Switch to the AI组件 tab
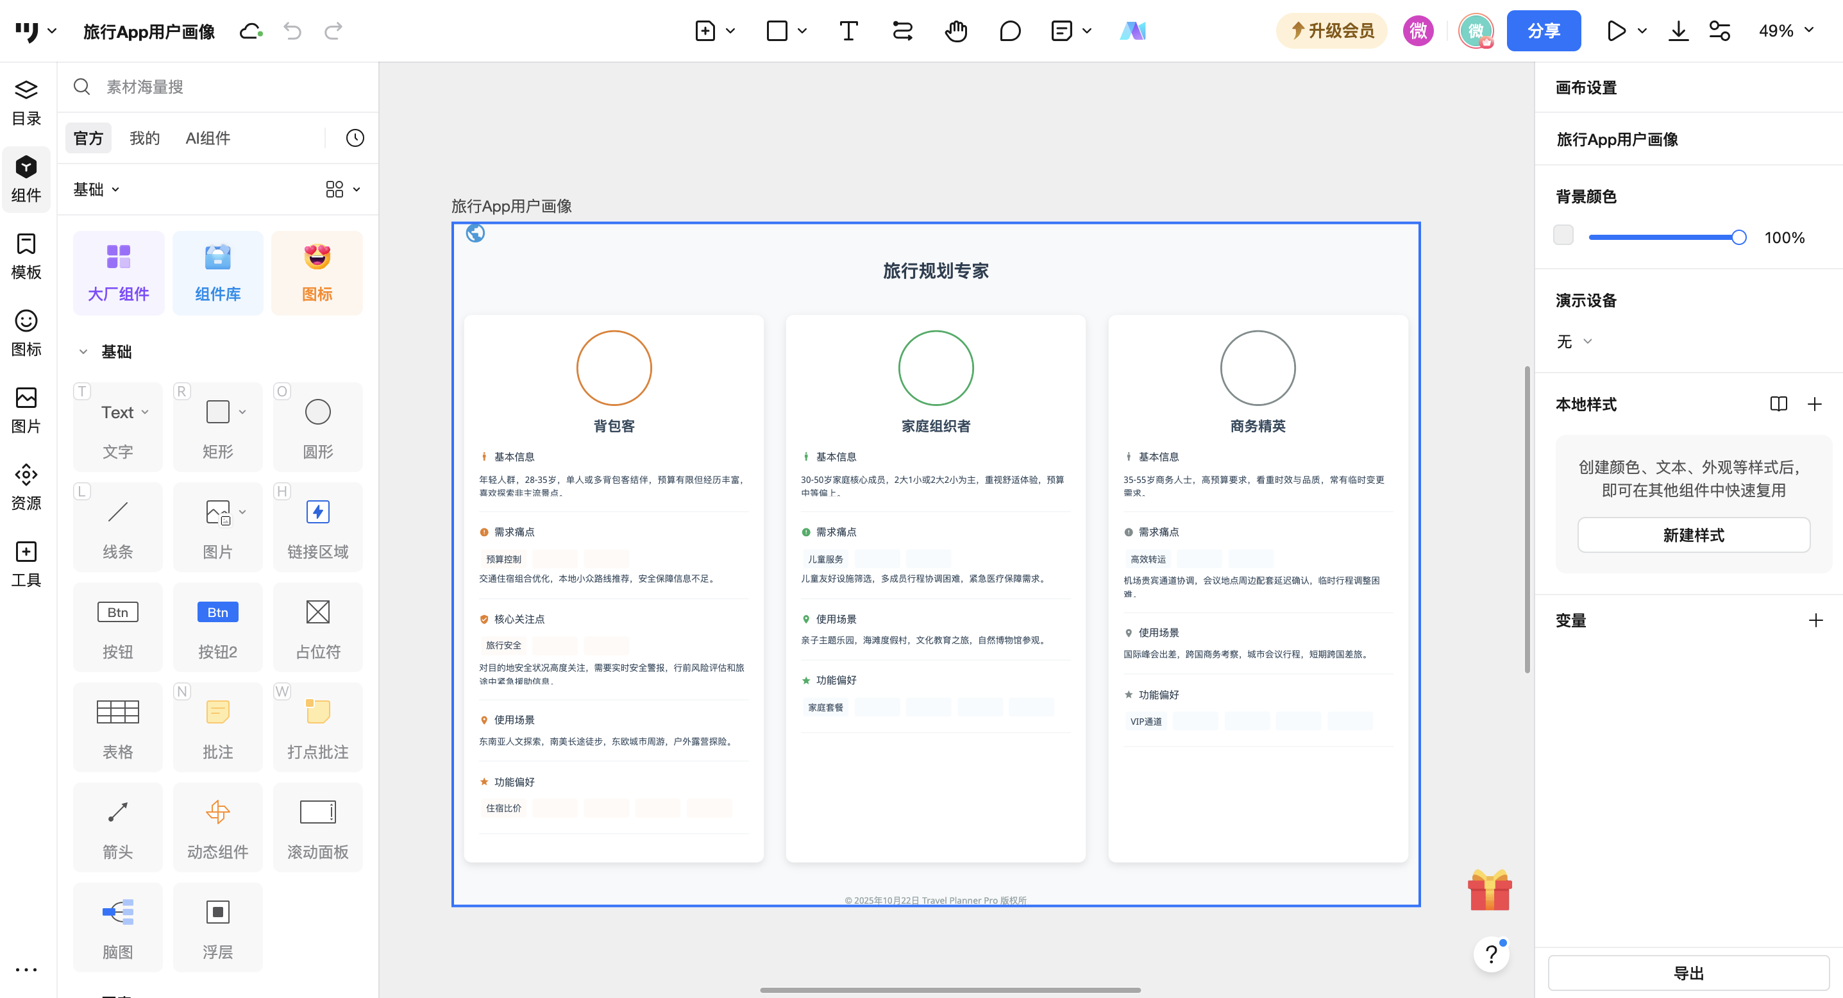This screenshot has width=1843, height=998. (208, 138)
